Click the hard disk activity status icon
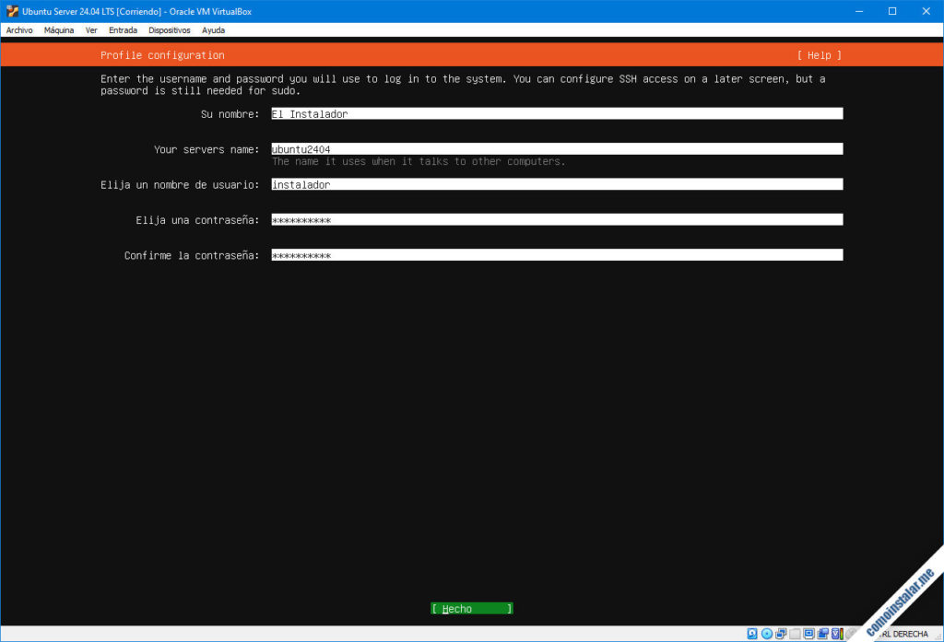Screen dimensions: 944x642 click(752, 634)
